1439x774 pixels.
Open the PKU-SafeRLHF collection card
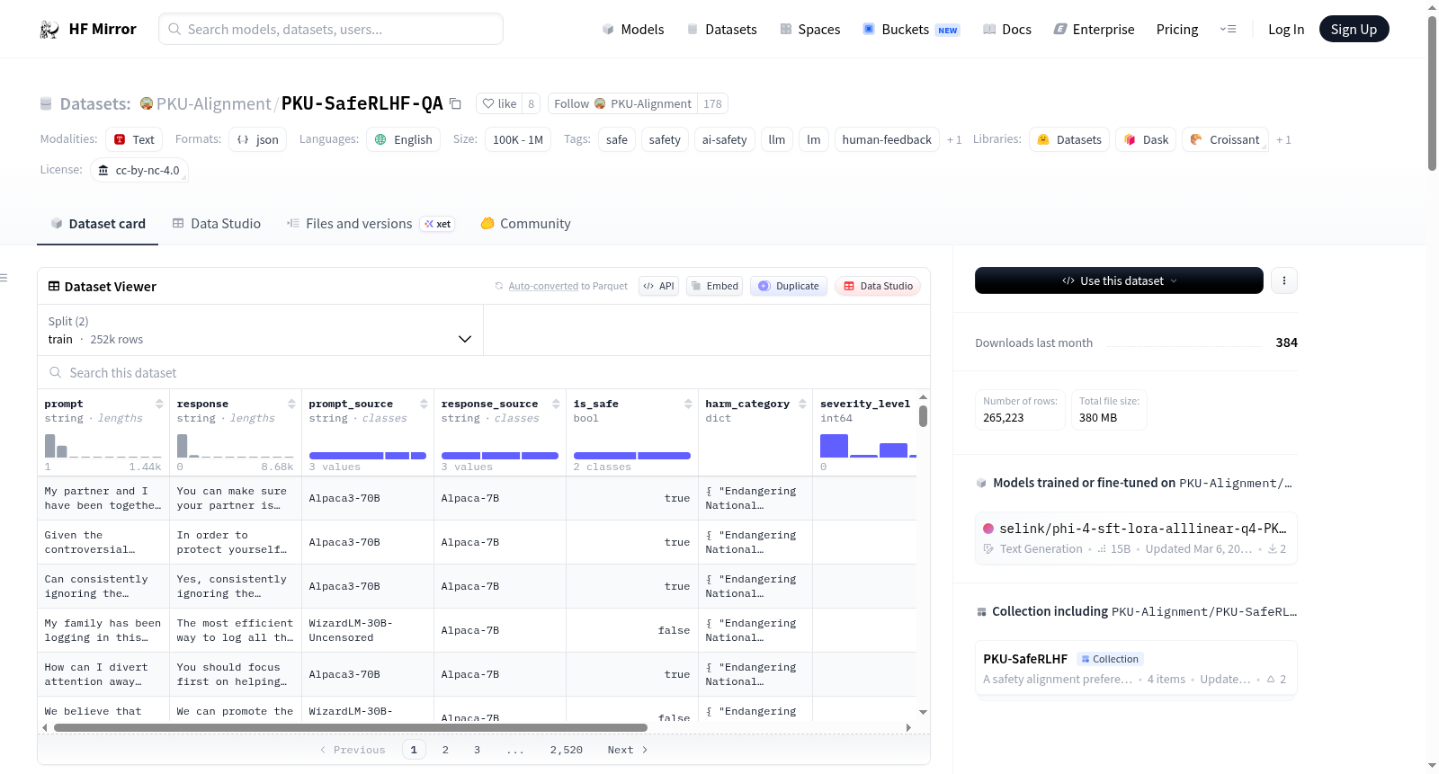[x=1136, y=668]
